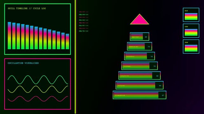Click the RATE gradient gauge
The width and height of the screenshot is (204, 114).
[x=191, y=16]
